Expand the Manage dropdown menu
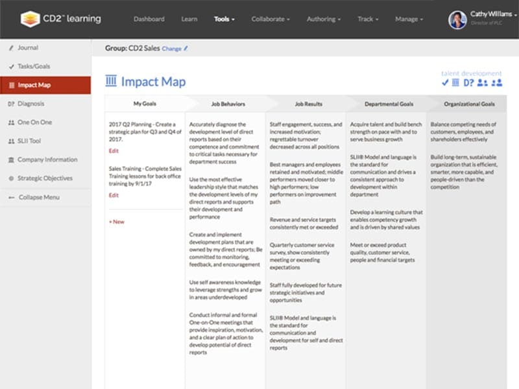 pyautogui.click(x=409, y=19)
